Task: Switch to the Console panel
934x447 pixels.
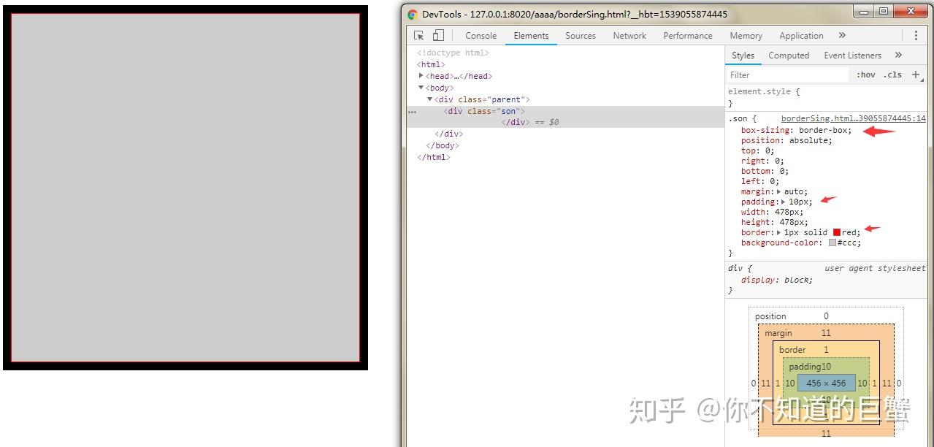Action: (480, 34)
